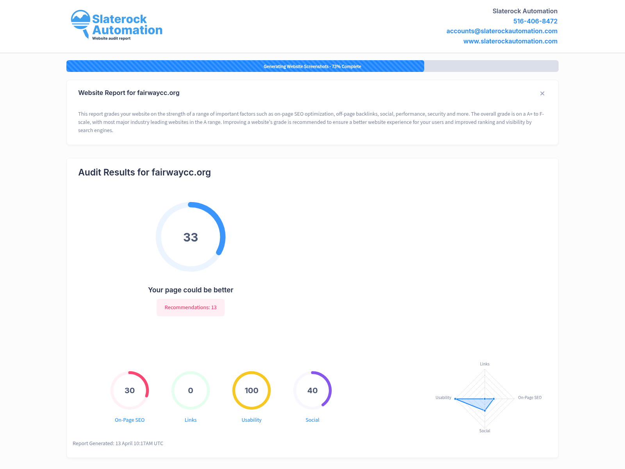Open the accounts@slaterockautomation.com email link

(x=502, y=31)
